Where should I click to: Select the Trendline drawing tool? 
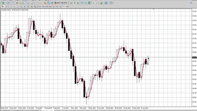(x=18, y=6)
